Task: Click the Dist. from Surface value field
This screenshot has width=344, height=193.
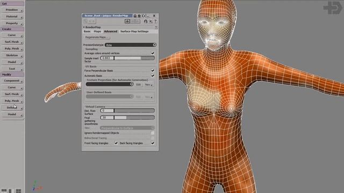Action: pos(107,111)
